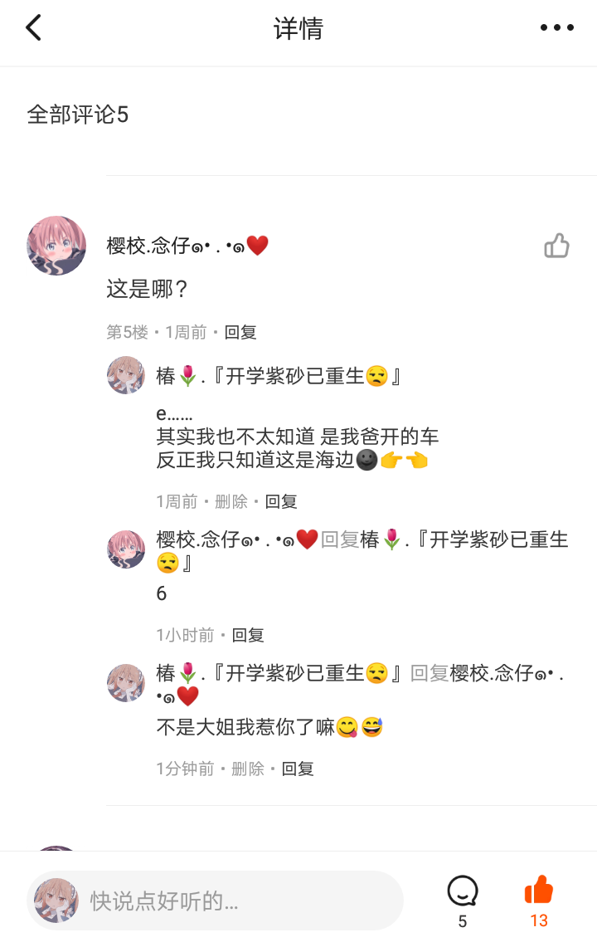
Task: Open the three-dots more options menu
Action: pyautogui.click(x=557, y=27)
